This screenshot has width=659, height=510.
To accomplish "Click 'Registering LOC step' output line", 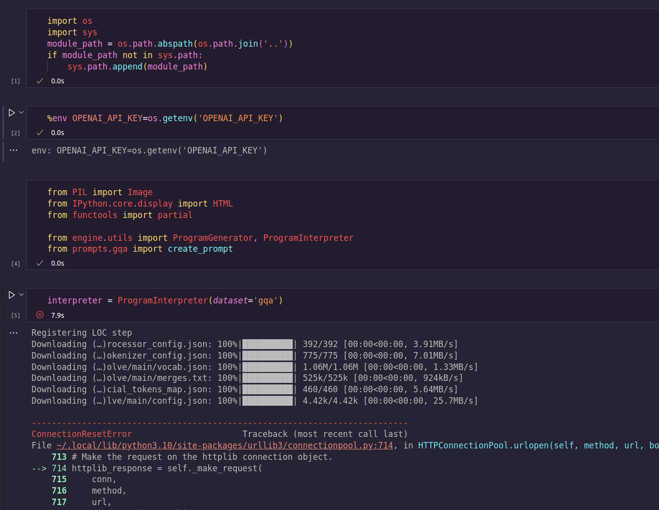I will coord(81,333).
